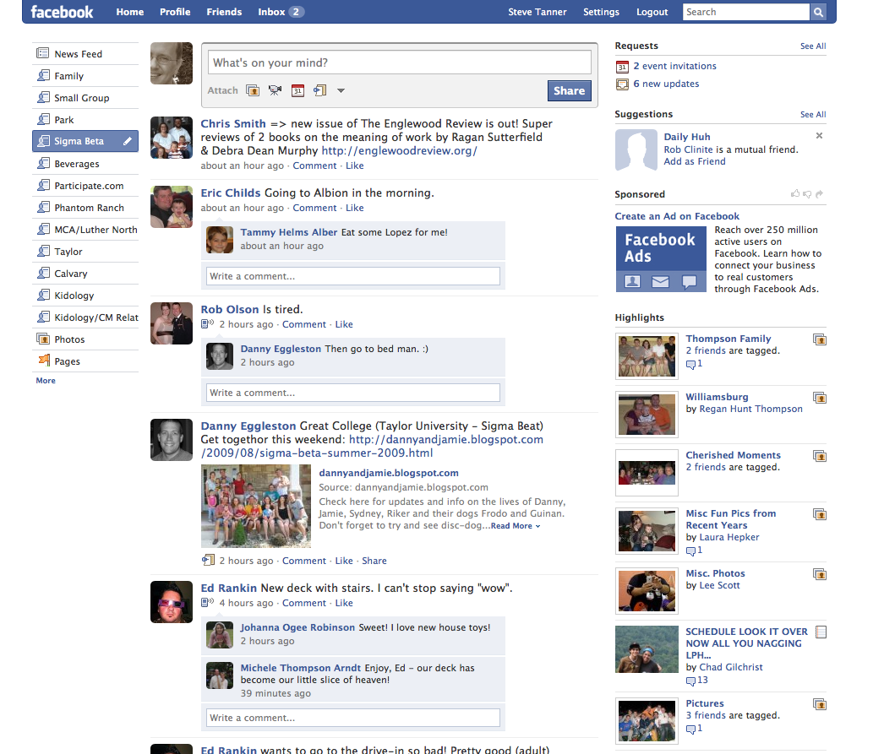884x754 pixels.
Task: Dismiss the Daily Huh suggestion
Action: [x=819, y=136]
